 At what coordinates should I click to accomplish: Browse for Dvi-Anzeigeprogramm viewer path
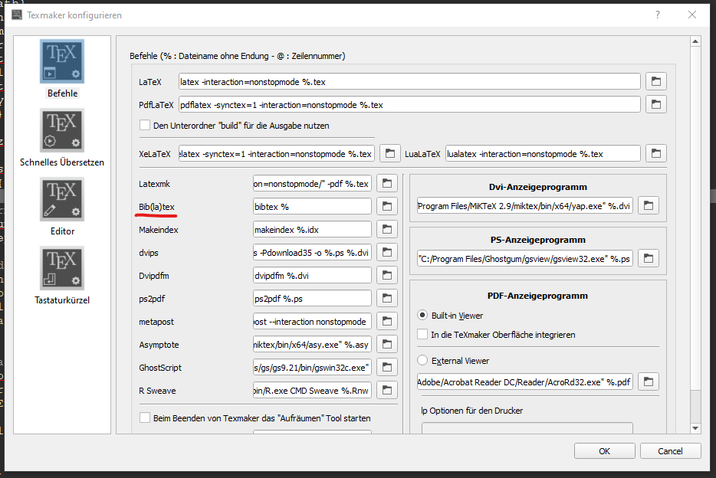tap(649, 205)
